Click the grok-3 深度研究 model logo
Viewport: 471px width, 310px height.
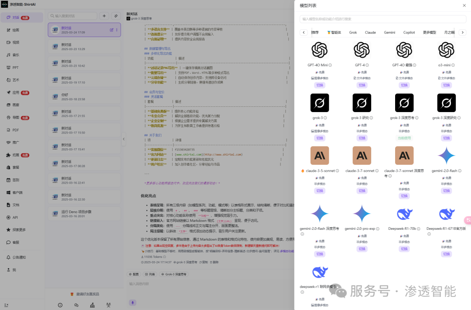(447, 103)
